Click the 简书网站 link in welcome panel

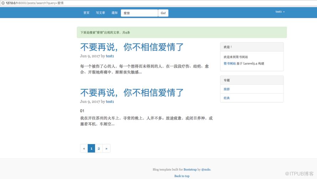[229, 63]
